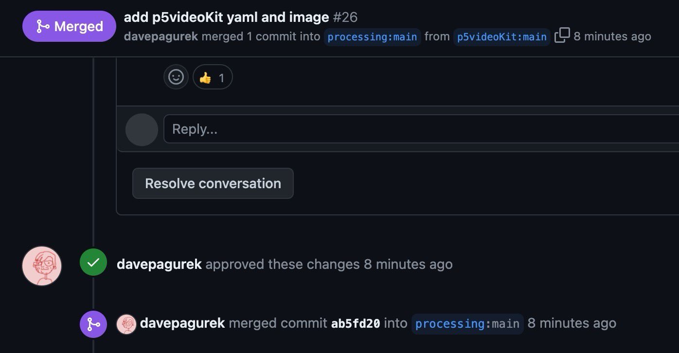Open processing:main in the merged commit line
This screenshot has height=353, width=679.
pos(467,324)
